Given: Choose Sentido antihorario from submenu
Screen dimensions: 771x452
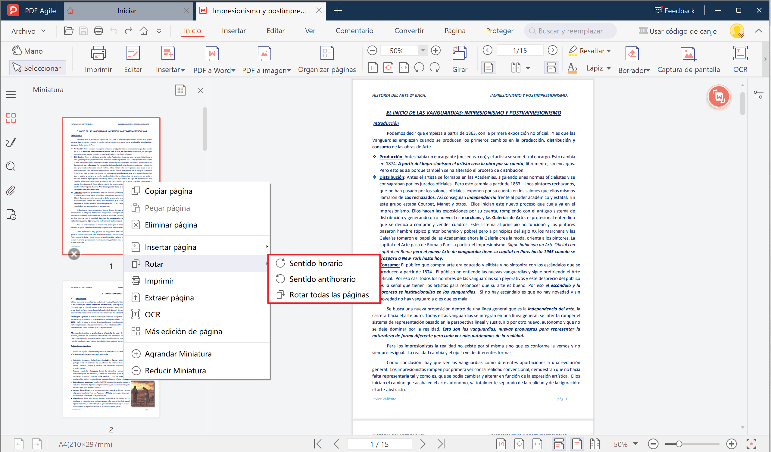Looking at the screenshot, I should pyautogui.click(x=324, y=279).
